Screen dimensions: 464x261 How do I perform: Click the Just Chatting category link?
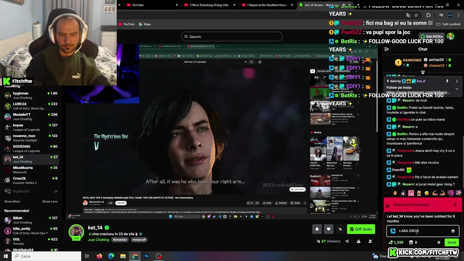coord(98,240)
